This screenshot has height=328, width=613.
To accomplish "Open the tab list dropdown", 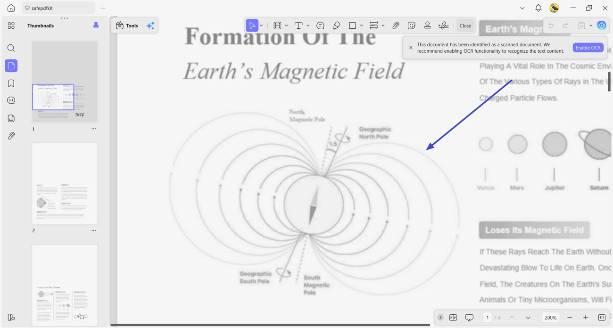I will 522,8.
